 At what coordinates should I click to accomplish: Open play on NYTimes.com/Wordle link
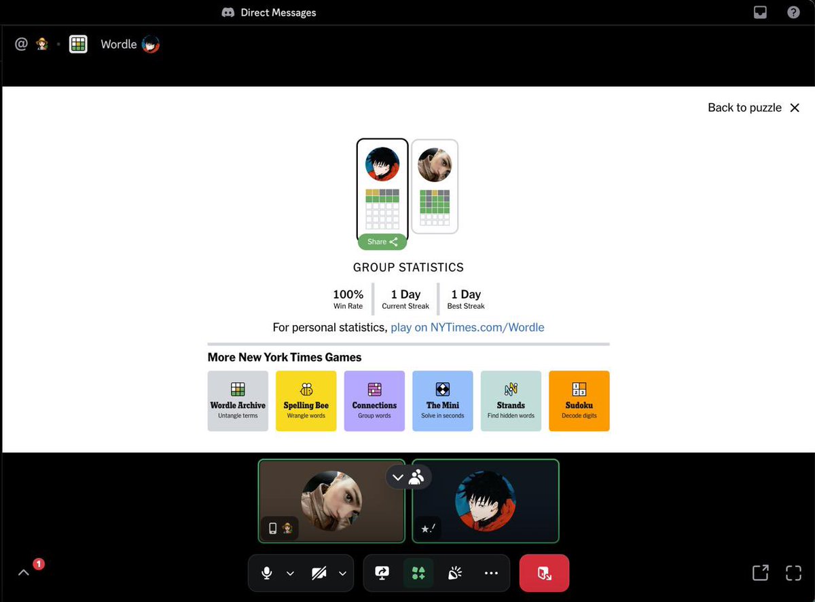click(467, 327)
